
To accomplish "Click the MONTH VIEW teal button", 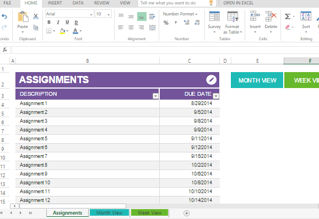I will click(257, 80).
